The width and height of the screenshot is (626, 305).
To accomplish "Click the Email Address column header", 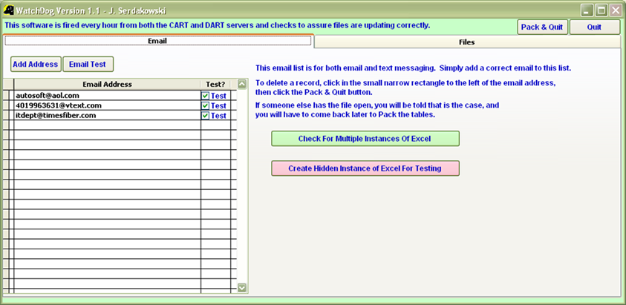I will (107, 85).
